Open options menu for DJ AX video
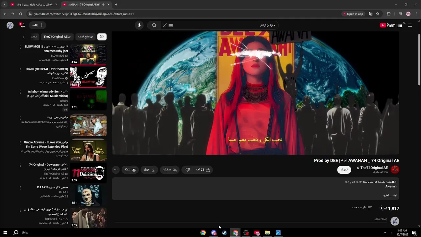 pyautogui.click(x=20, y=188)
